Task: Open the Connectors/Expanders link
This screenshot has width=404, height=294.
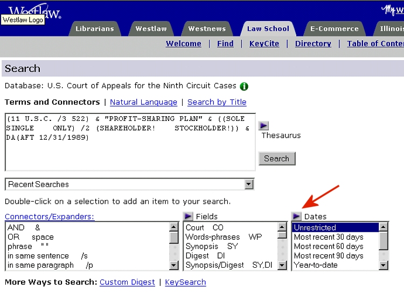Action: 50,217
